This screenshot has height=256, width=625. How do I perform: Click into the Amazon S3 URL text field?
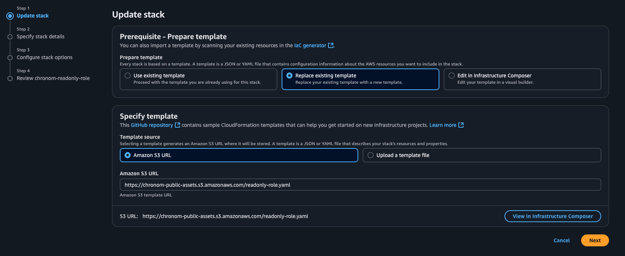click(360, 185)
